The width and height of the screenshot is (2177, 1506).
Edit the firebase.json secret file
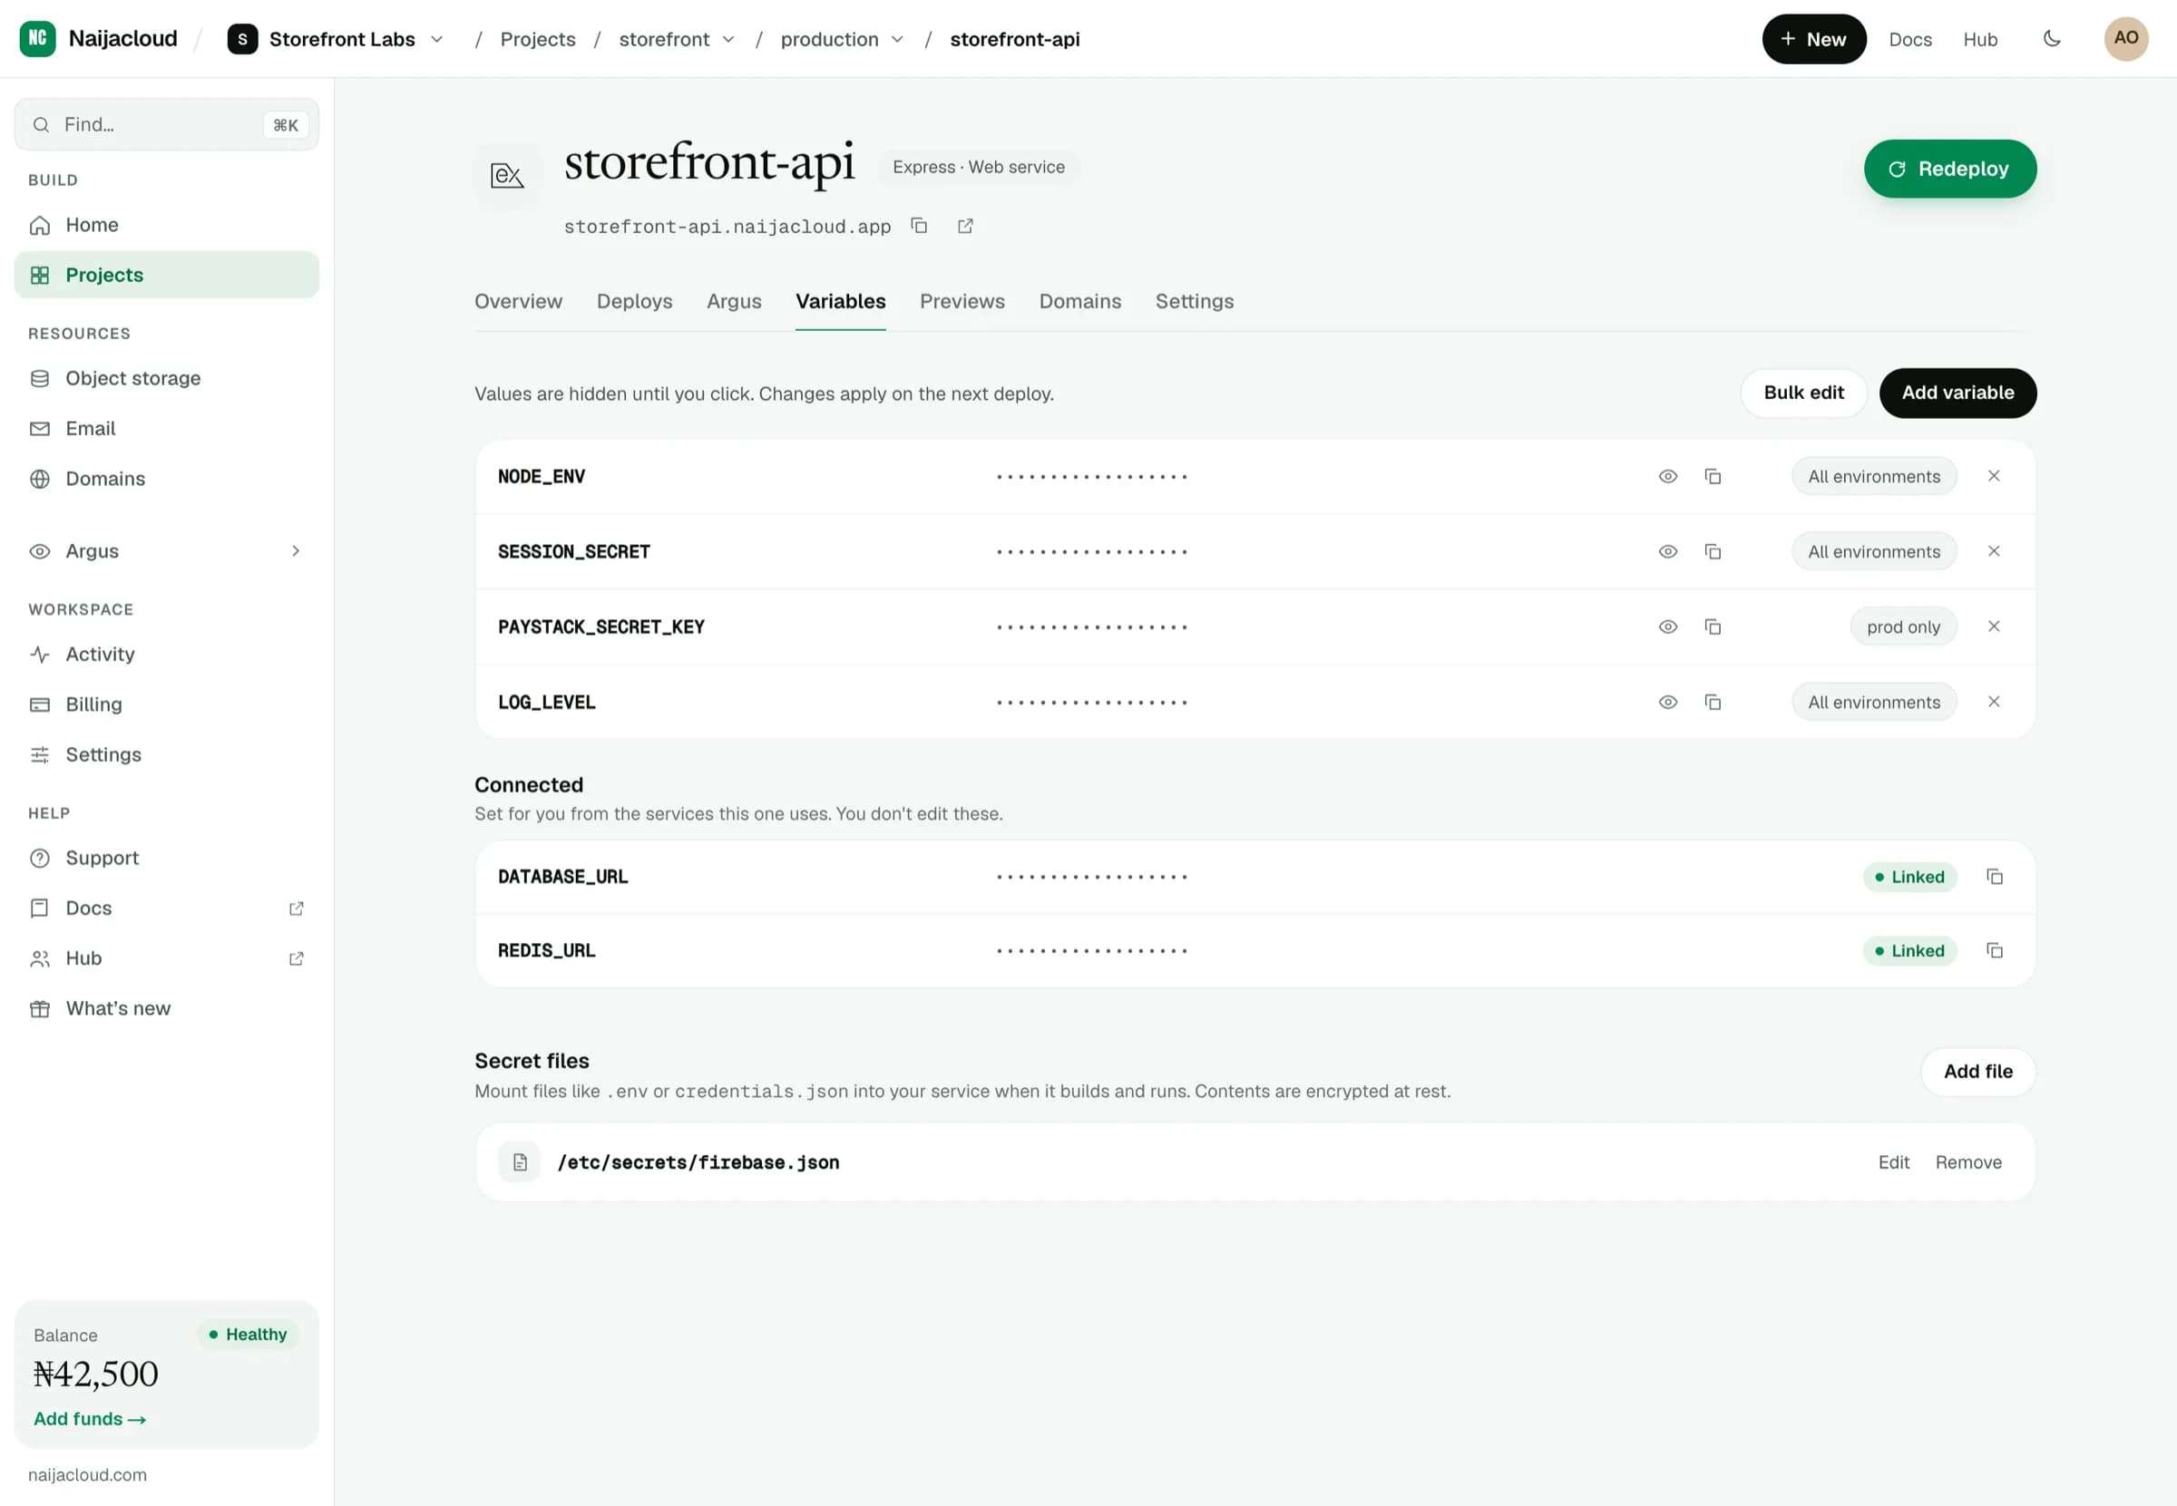[x=1893, y=1162]
